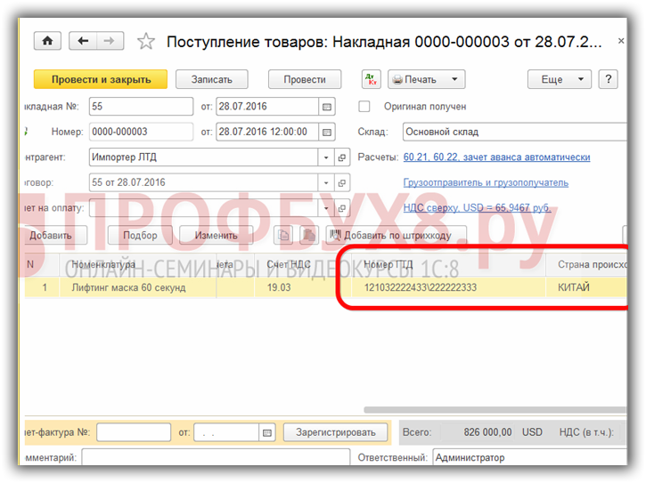Open calendar next to invoice date 28.07.2016

tap(327, 107)
